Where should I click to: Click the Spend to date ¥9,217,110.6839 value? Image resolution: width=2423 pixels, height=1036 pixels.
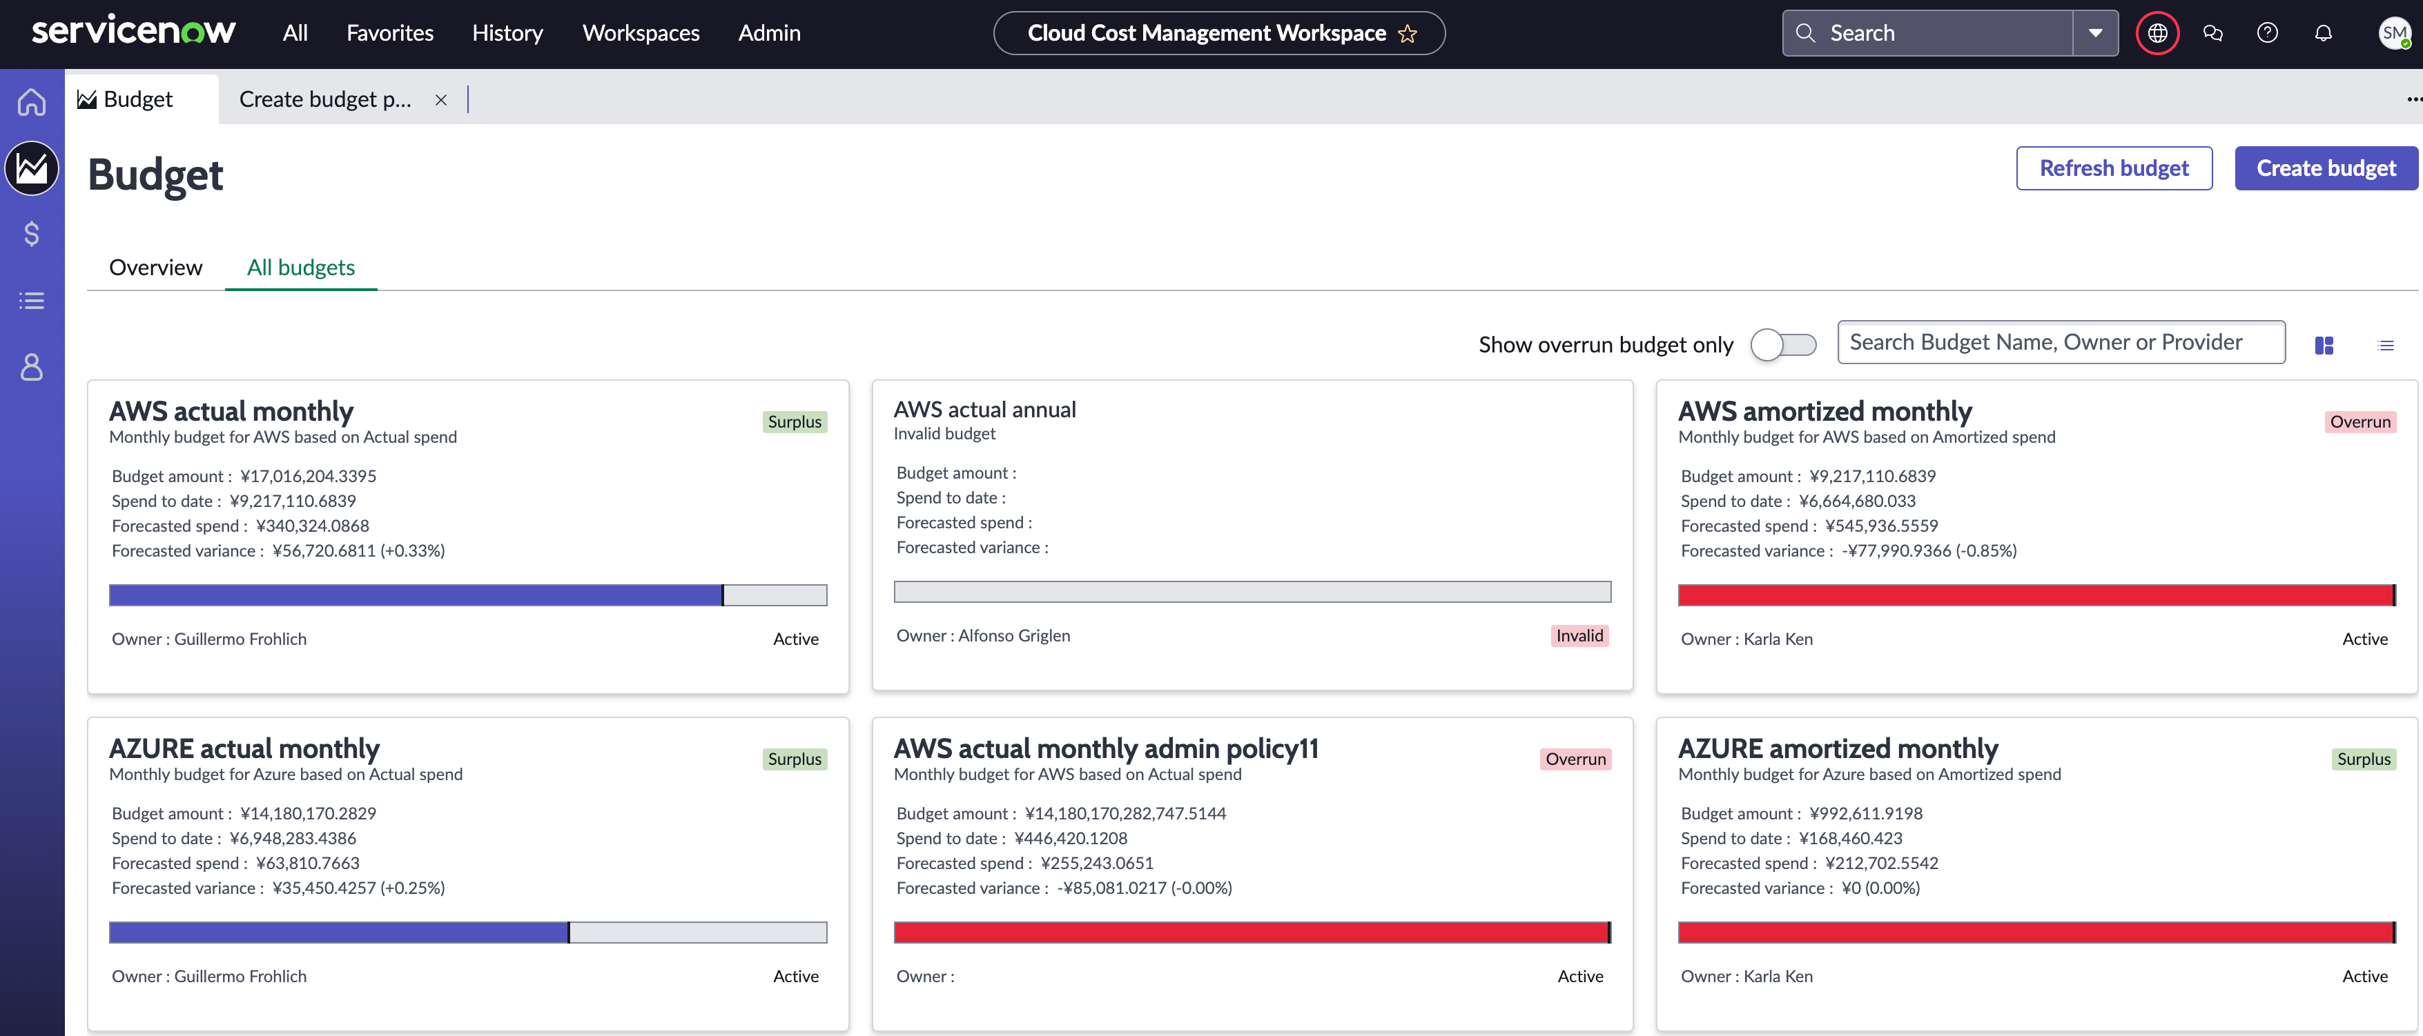click(293, 501)
